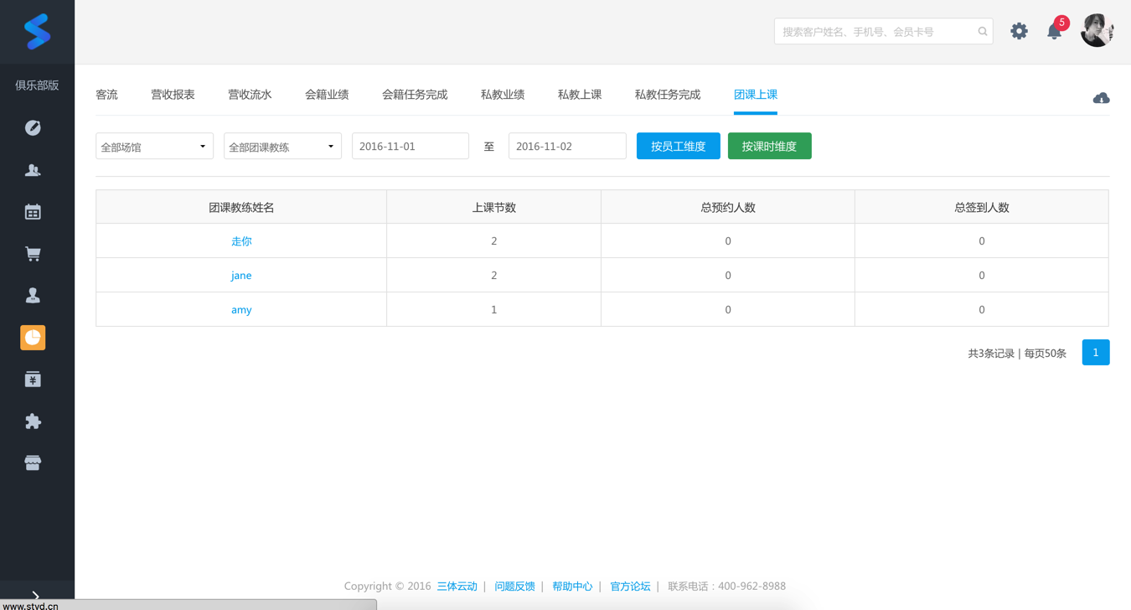Viewport: 1131px width, 610px height.
Task: Select the 团课上课 tab
Action: (756, 95)
